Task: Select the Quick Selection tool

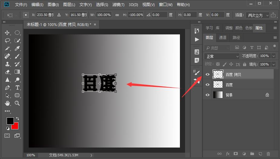Action: 17,41
